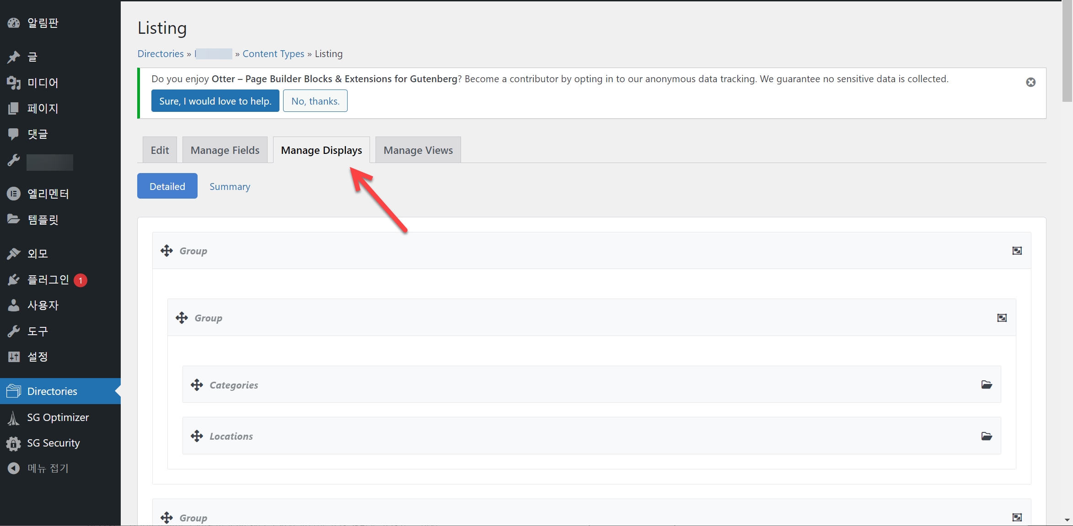Viewport: 1073px width, 526px height.
Task: Click the nested Group's settings icon
Action: (1002, 318)
